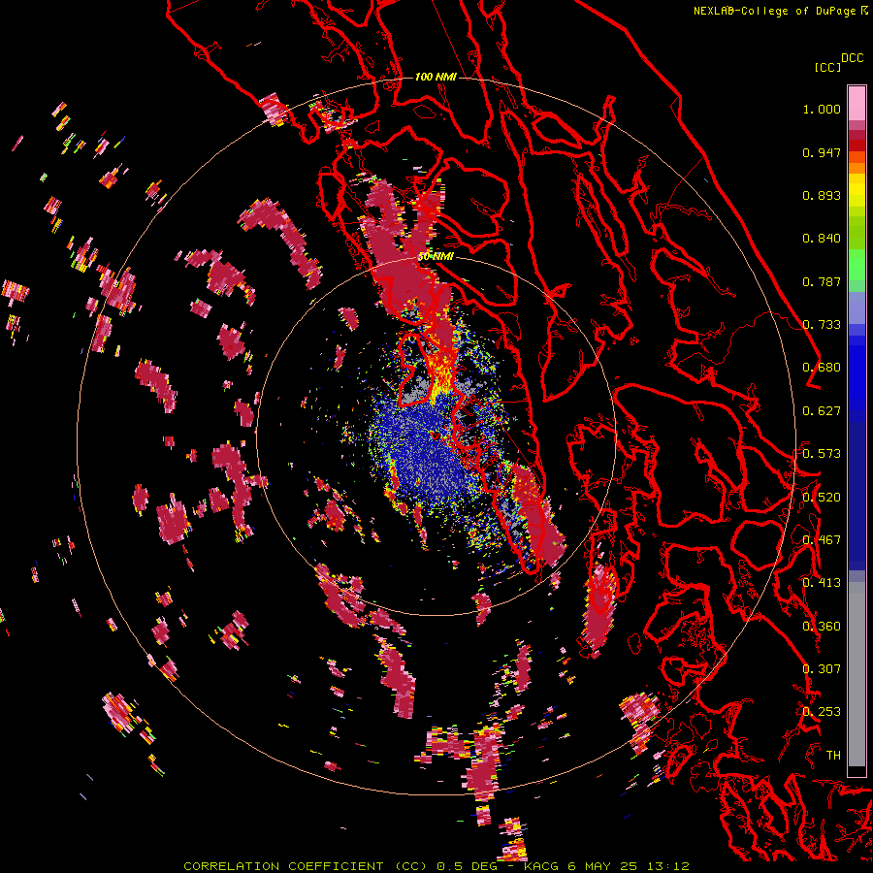Select the 0.680 color scale value

pos(822,368)
